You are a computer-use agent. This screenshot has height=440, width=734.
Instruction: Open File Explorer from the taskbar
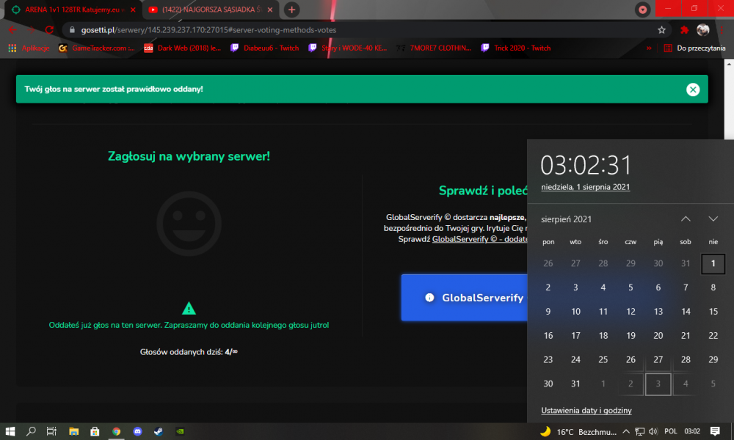pos(73,431)
